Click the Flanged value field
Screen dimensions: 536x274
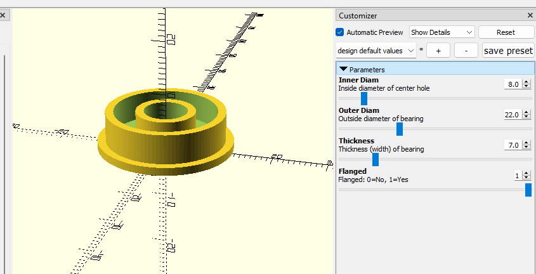point(518,176)
